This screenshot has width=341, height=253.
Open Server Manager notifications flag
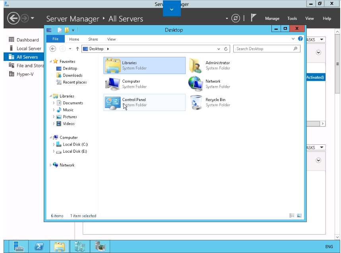(x=253, y=18)
